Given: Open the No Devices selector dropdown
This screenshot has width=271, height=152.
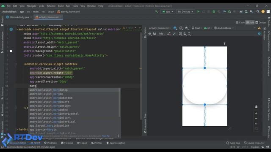Looking at the screenshot, I should 185,11.
